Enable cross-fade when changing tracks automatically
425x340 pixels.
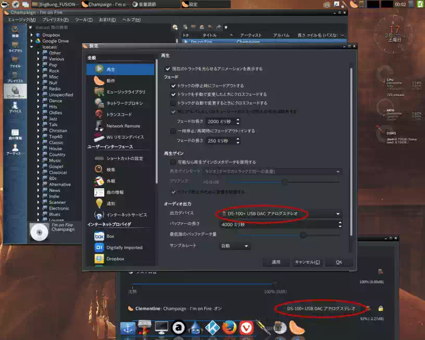173,103
